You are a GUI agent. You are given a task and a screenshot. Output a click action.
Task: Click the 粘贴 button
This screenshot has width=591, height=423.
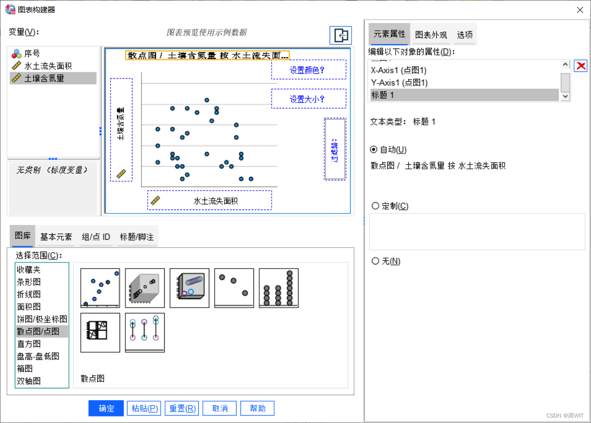pos(144,408)
